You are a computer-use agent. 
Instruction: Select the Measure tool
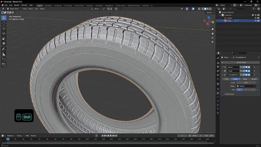coord(4,54)
